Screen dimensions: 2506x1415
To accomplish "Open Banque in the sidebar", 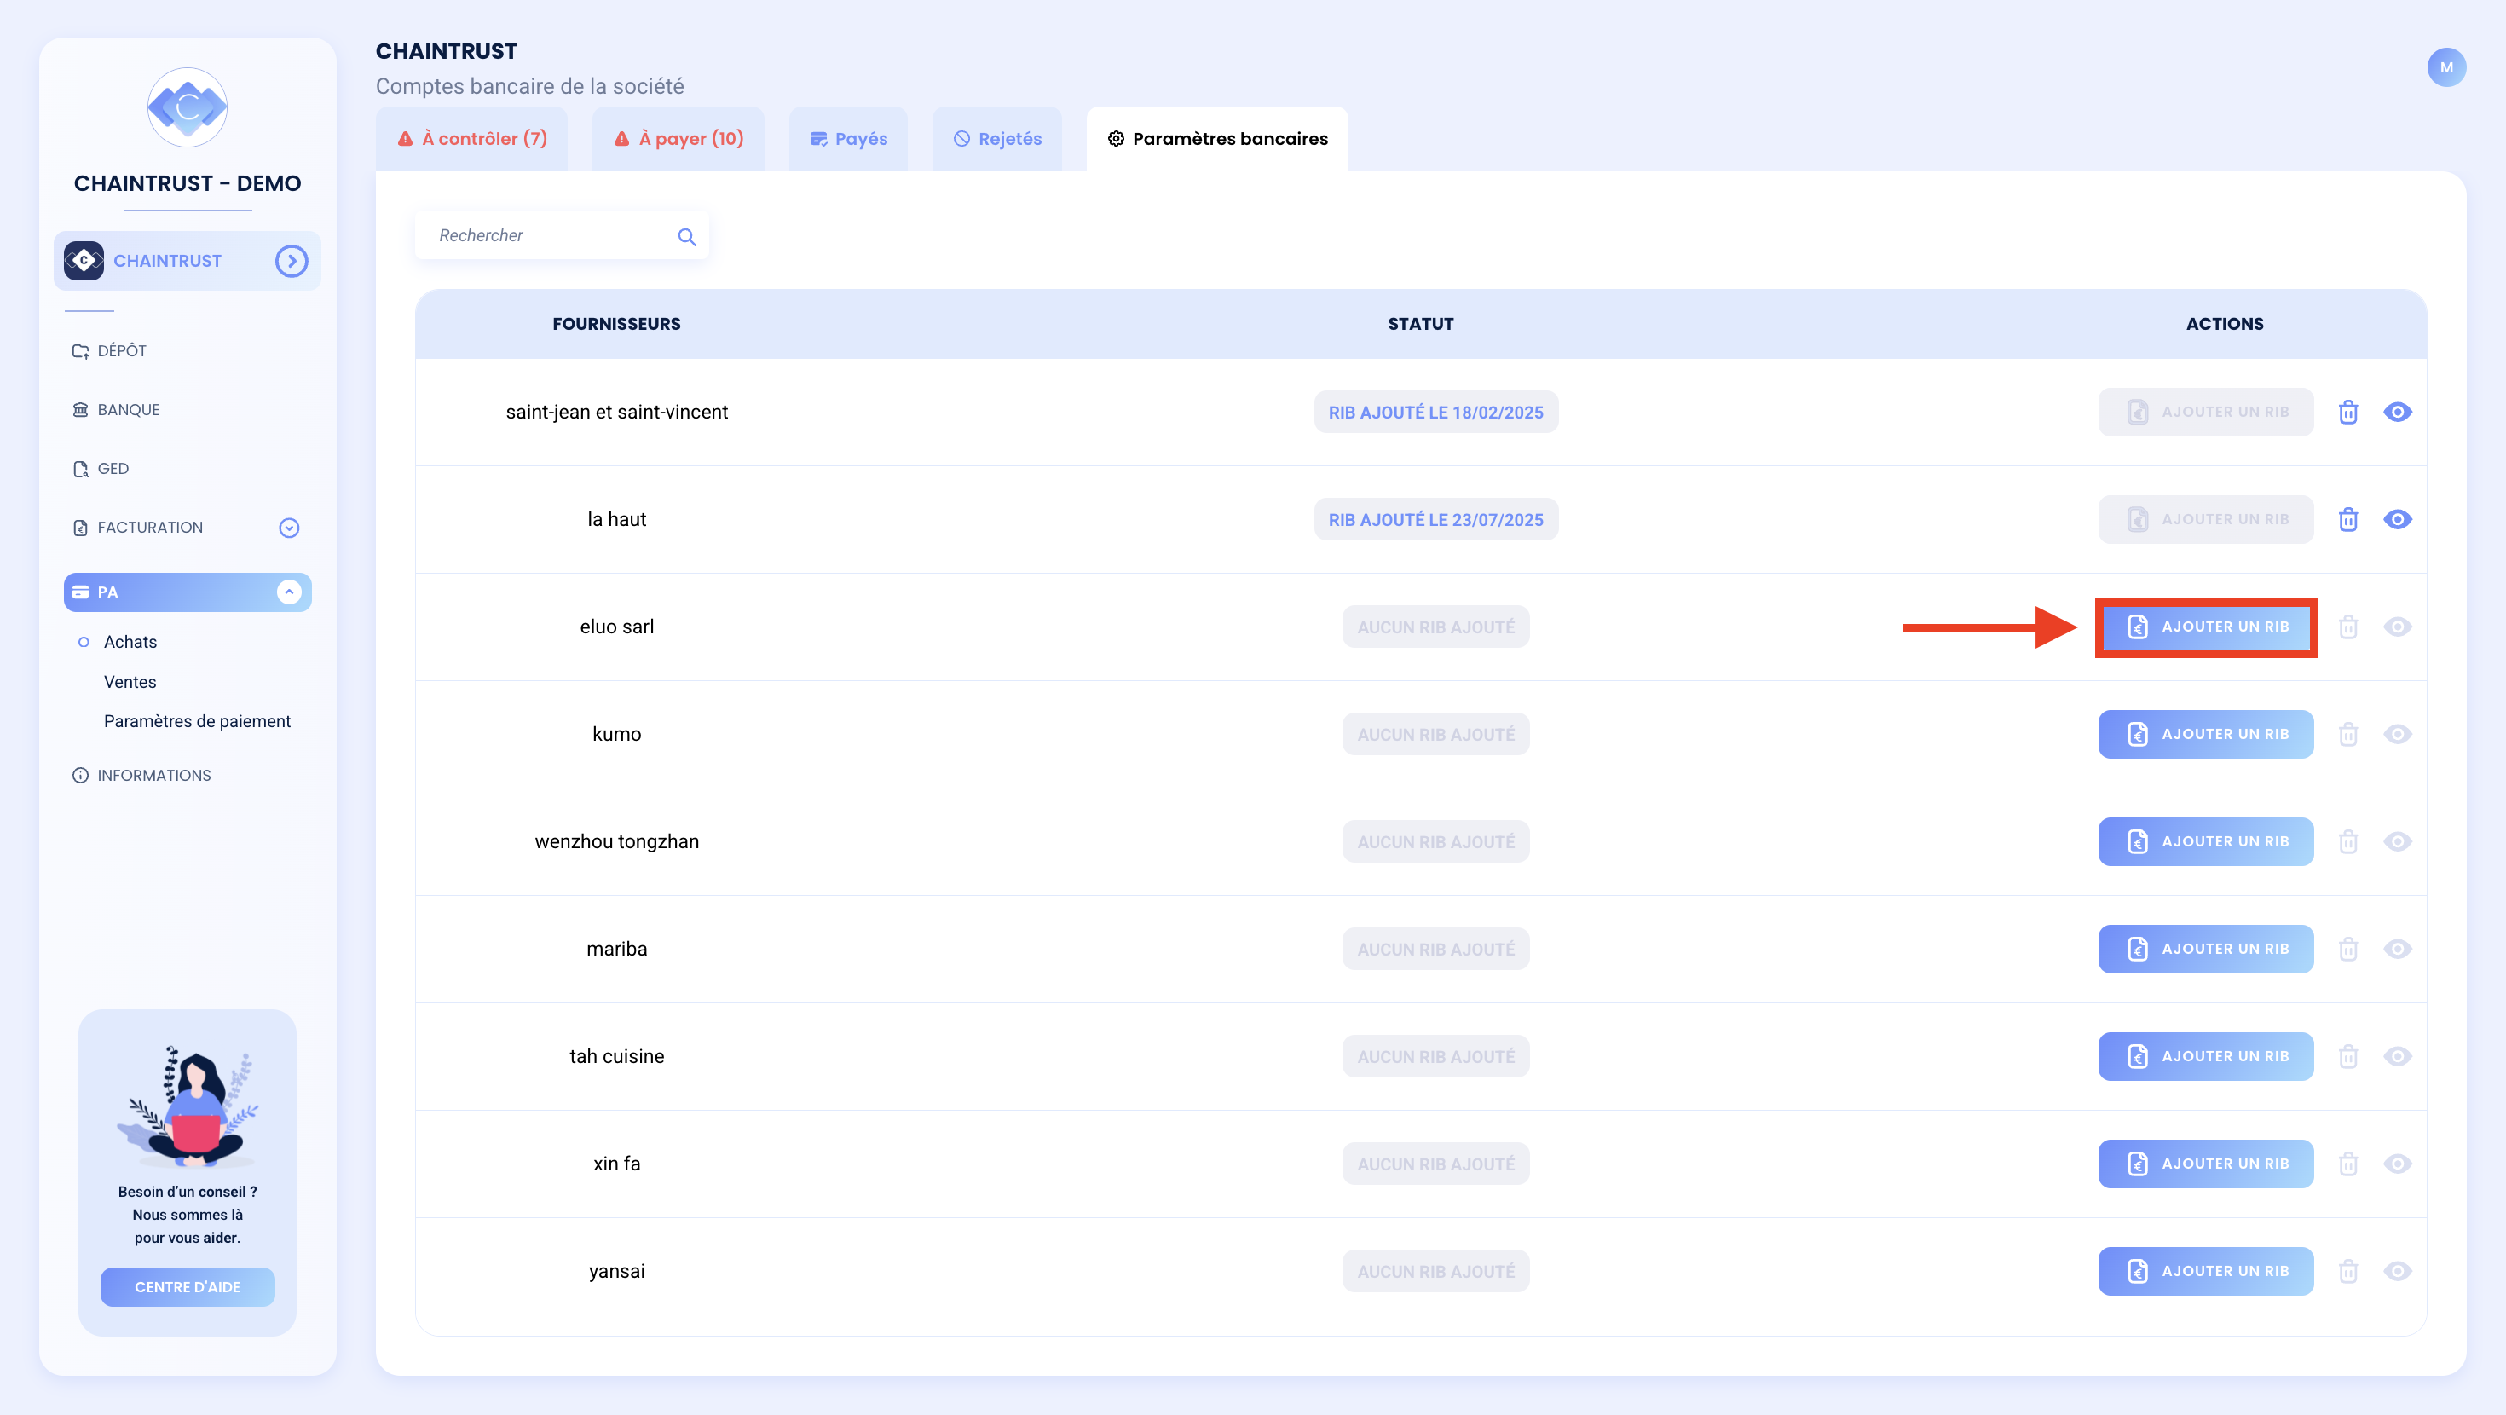I will pyautogui.click(x=116, y=410).
